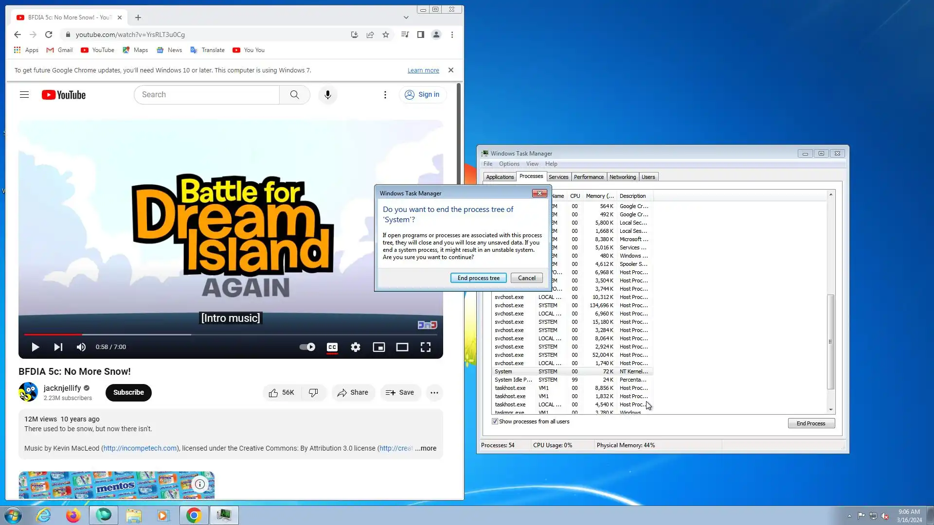Toggle the autoplay switch in the player
This screenshot has width=934, height=525.
(307, 347)
